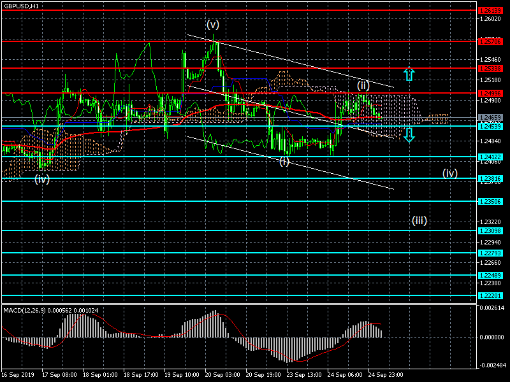Click the 1.23220 price axis label
The height and width of the screenshot is (382, 510).
[x=490, y=222]
